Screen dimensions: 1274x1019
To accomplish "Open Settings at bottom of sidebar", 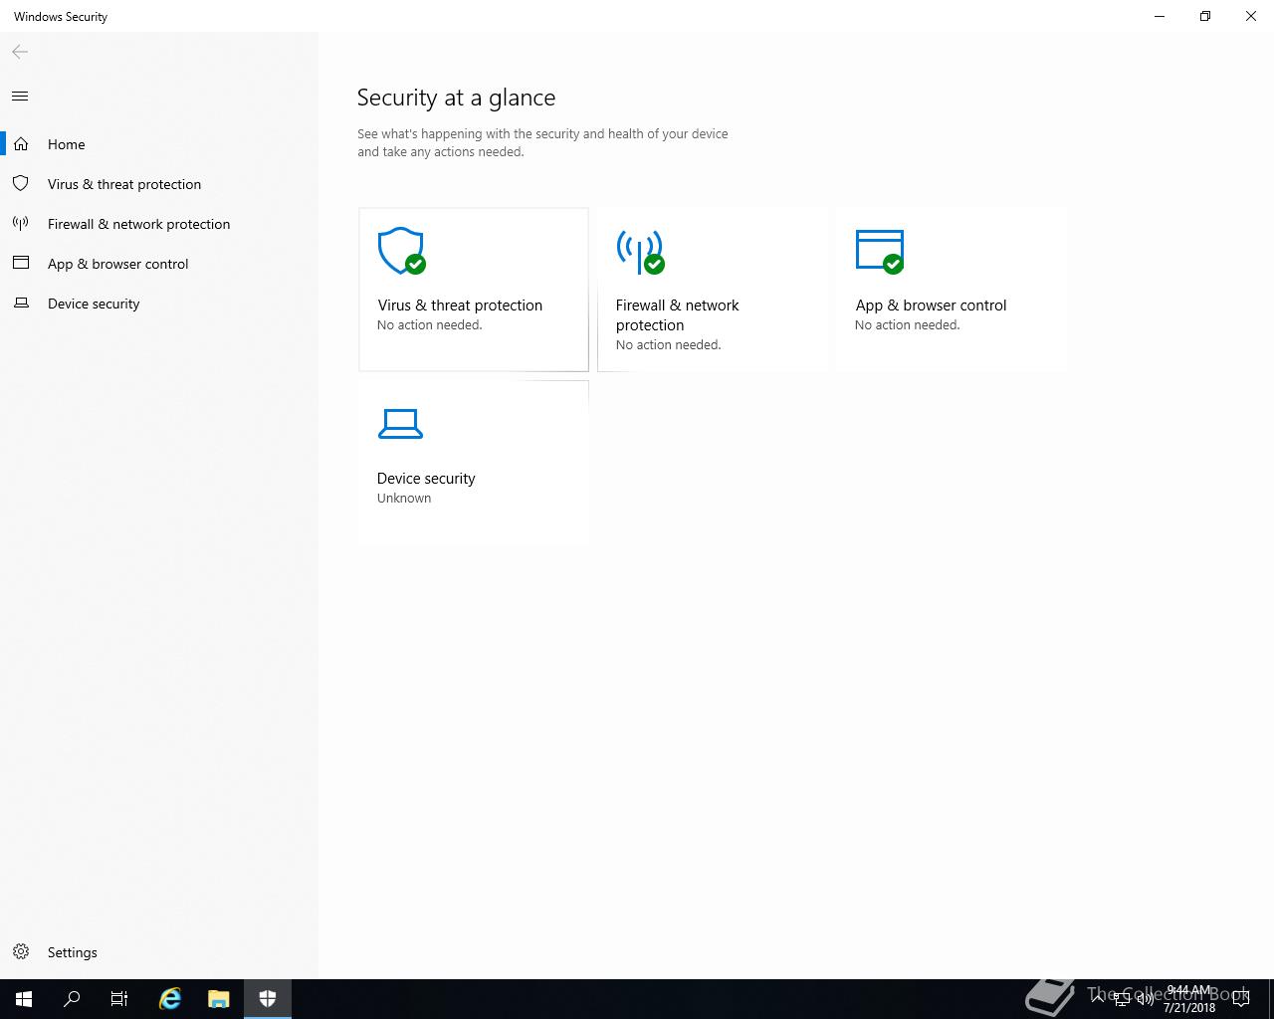I will pyautogui.click(x=159, y=952).
